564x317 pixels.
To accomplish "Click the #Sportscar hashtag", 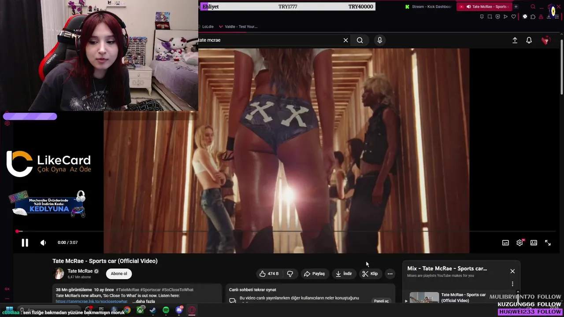I will pos(151,290).
